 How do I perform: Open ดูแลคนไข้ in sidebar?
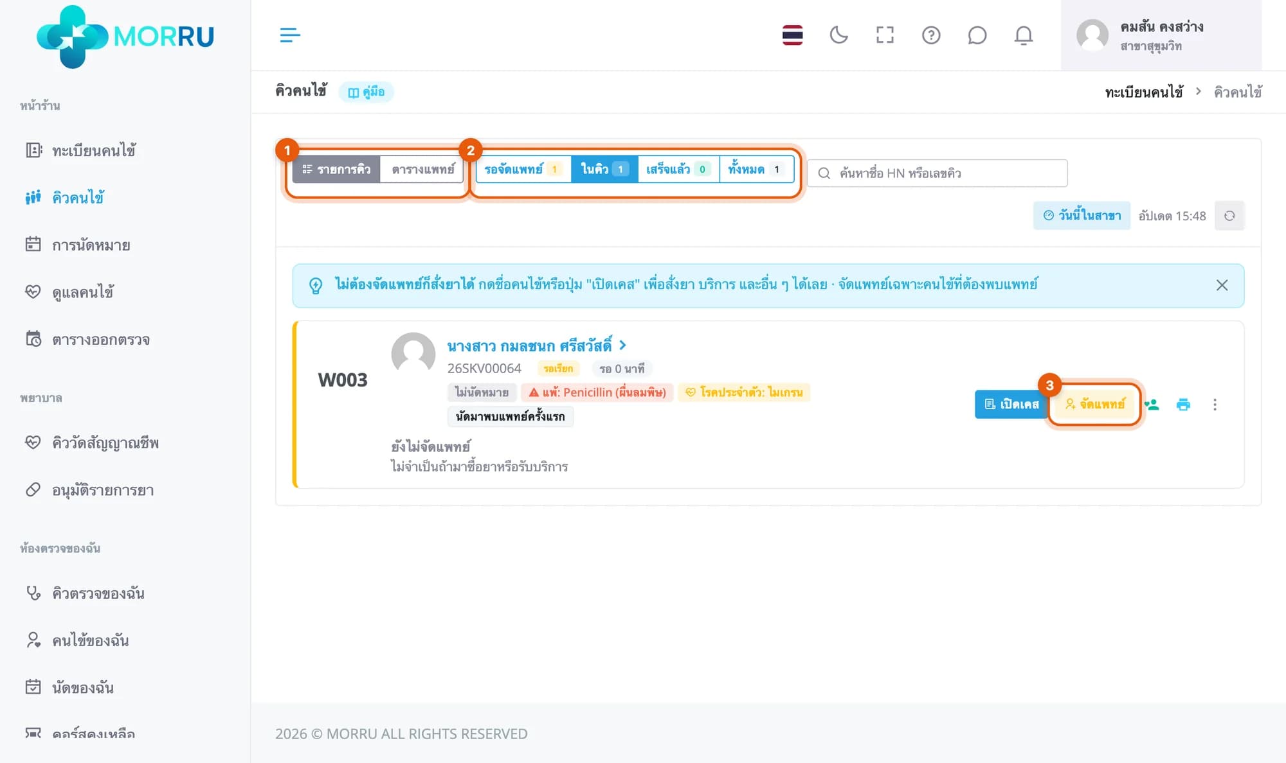point(82,292)
